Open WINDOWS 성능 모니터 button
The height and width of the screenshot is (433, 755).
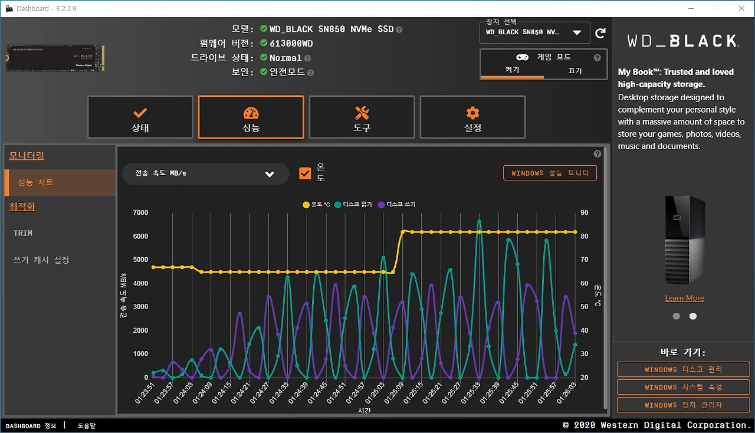point(549,172)
